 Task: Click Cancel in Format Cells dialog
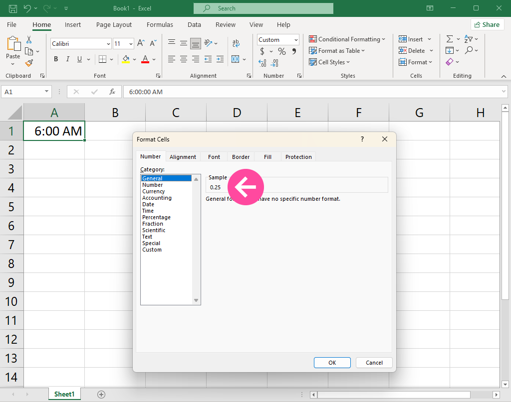click(x=374, y=363)
